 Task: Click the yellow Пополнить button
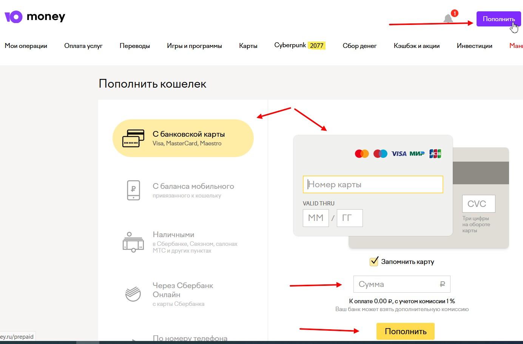[x=405, y=331]
